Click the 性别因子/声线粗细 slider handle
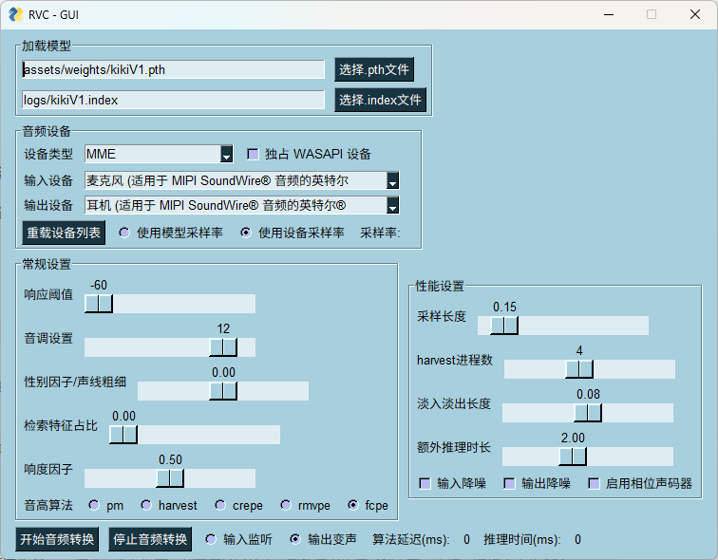This screenshot has height=560, width=718. tap(223, 391)
